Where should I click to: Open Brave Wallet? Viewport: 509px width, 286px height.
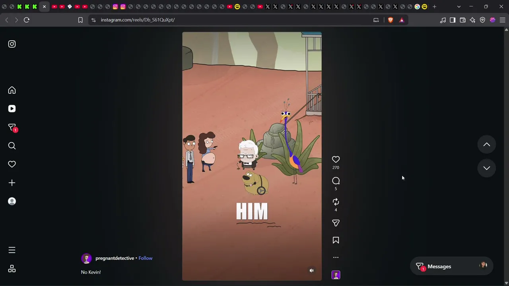point(462,20)
